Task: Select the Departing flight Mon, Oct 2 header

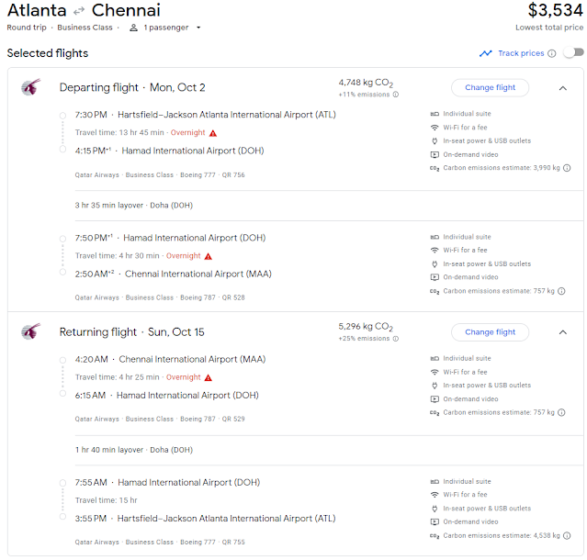Action: (x=132, y=87)
